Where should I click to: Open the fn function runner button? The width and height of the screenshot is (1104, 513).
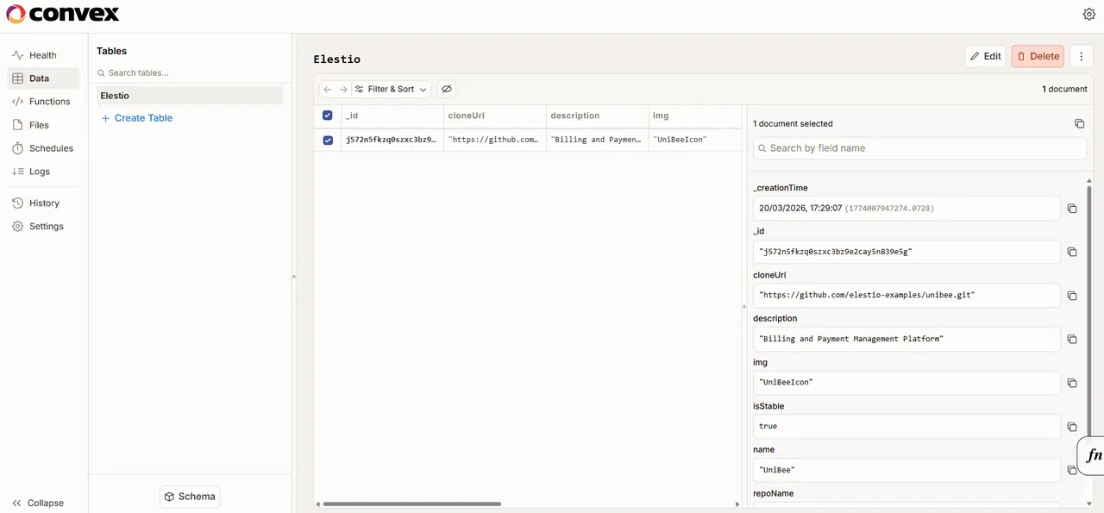coord(1093,455)
